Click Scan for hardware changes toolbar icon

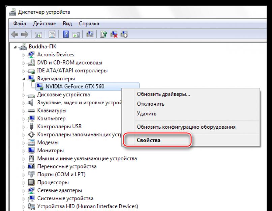pyautogui.click(x=90, y=34)
